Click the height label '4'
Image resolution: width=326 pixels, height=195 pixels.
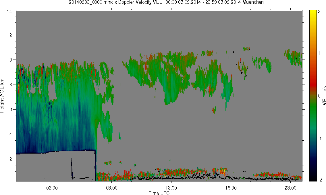11,134
